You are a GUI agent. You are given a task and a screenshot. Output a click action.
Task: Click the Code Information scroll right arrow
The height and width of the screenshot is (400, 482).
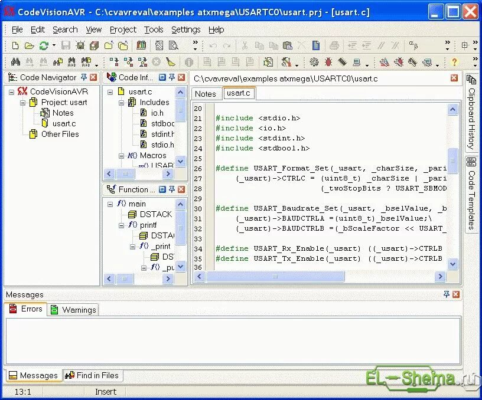tap(168, 174)
